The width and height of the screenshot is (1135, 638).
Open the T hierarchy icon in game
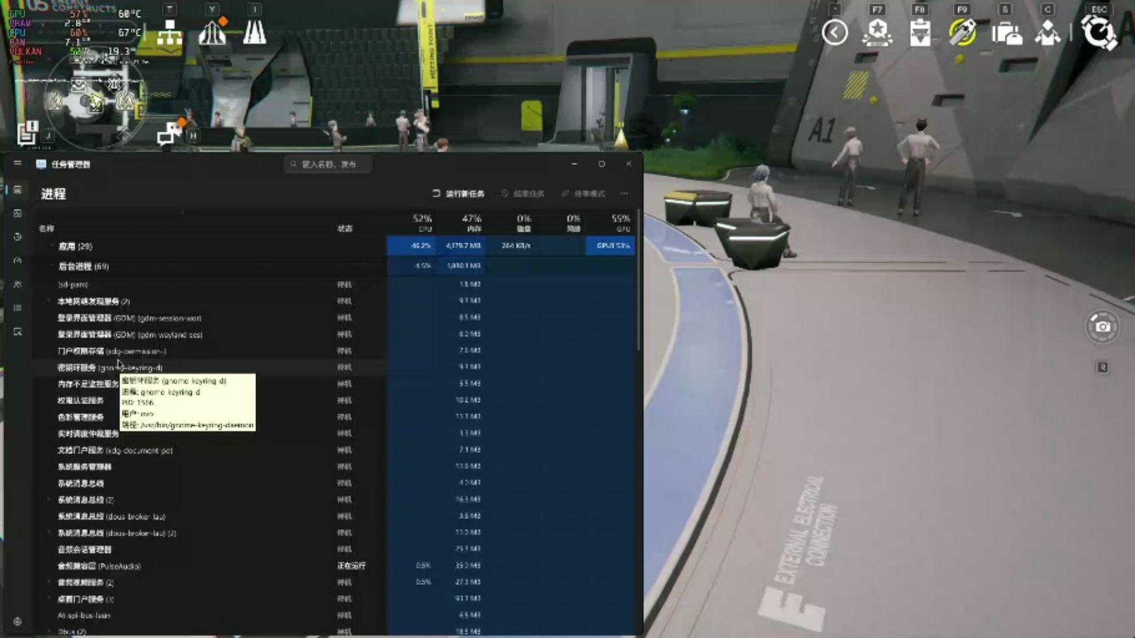pos(170,32)
